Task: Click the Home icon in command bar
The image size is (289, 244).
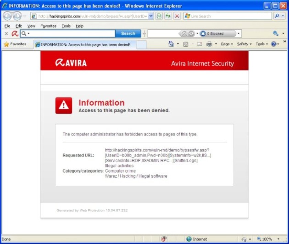Action: click(x=171, y=44)
